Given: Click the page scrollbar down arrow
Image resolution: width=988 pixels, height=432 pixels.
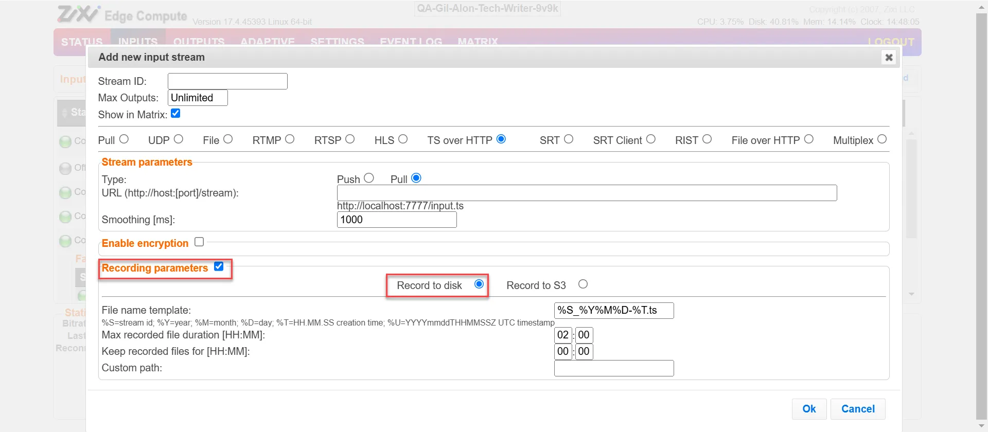Looking at the screenshot, I should click(982, 426).
